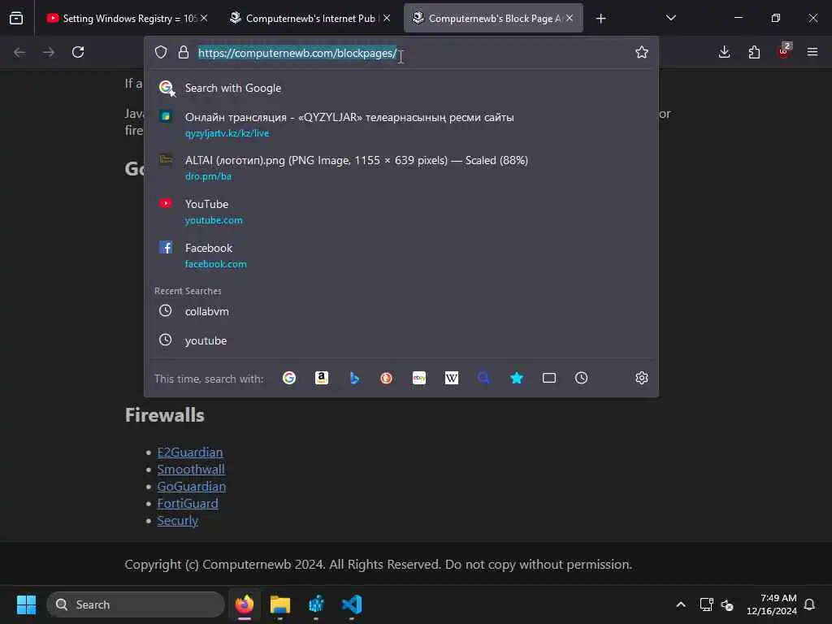This screenshot has width=832, height=624.
Task: Open the blue cubes app on taskbar
Action: coord(316,604)
